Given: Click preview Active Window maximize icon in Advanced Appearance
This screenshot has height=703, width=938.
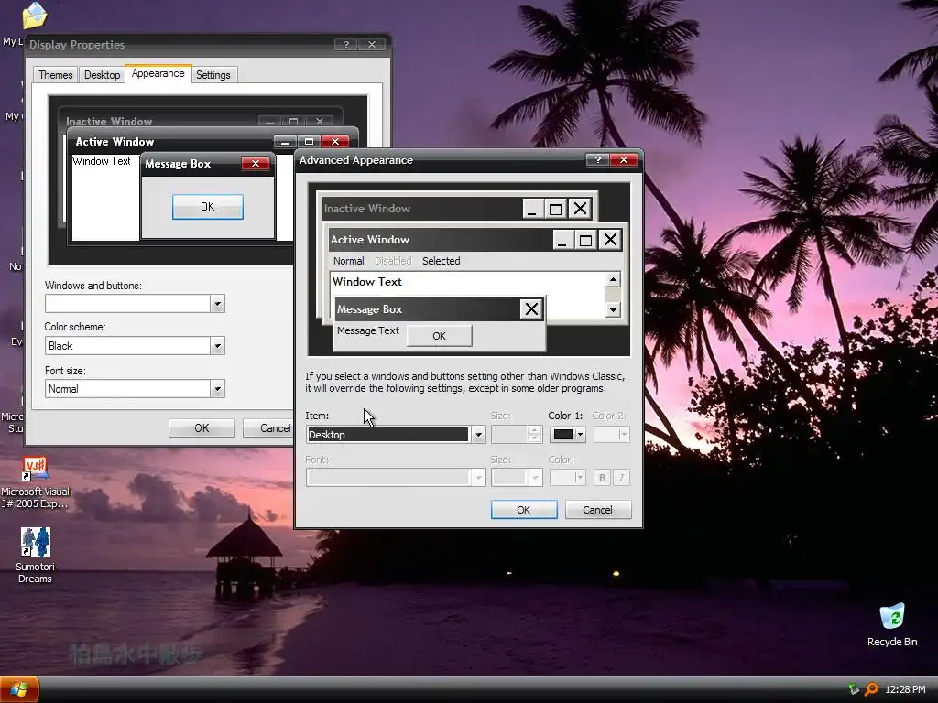Looking at the screenshot, I should [x=585, y=240].
